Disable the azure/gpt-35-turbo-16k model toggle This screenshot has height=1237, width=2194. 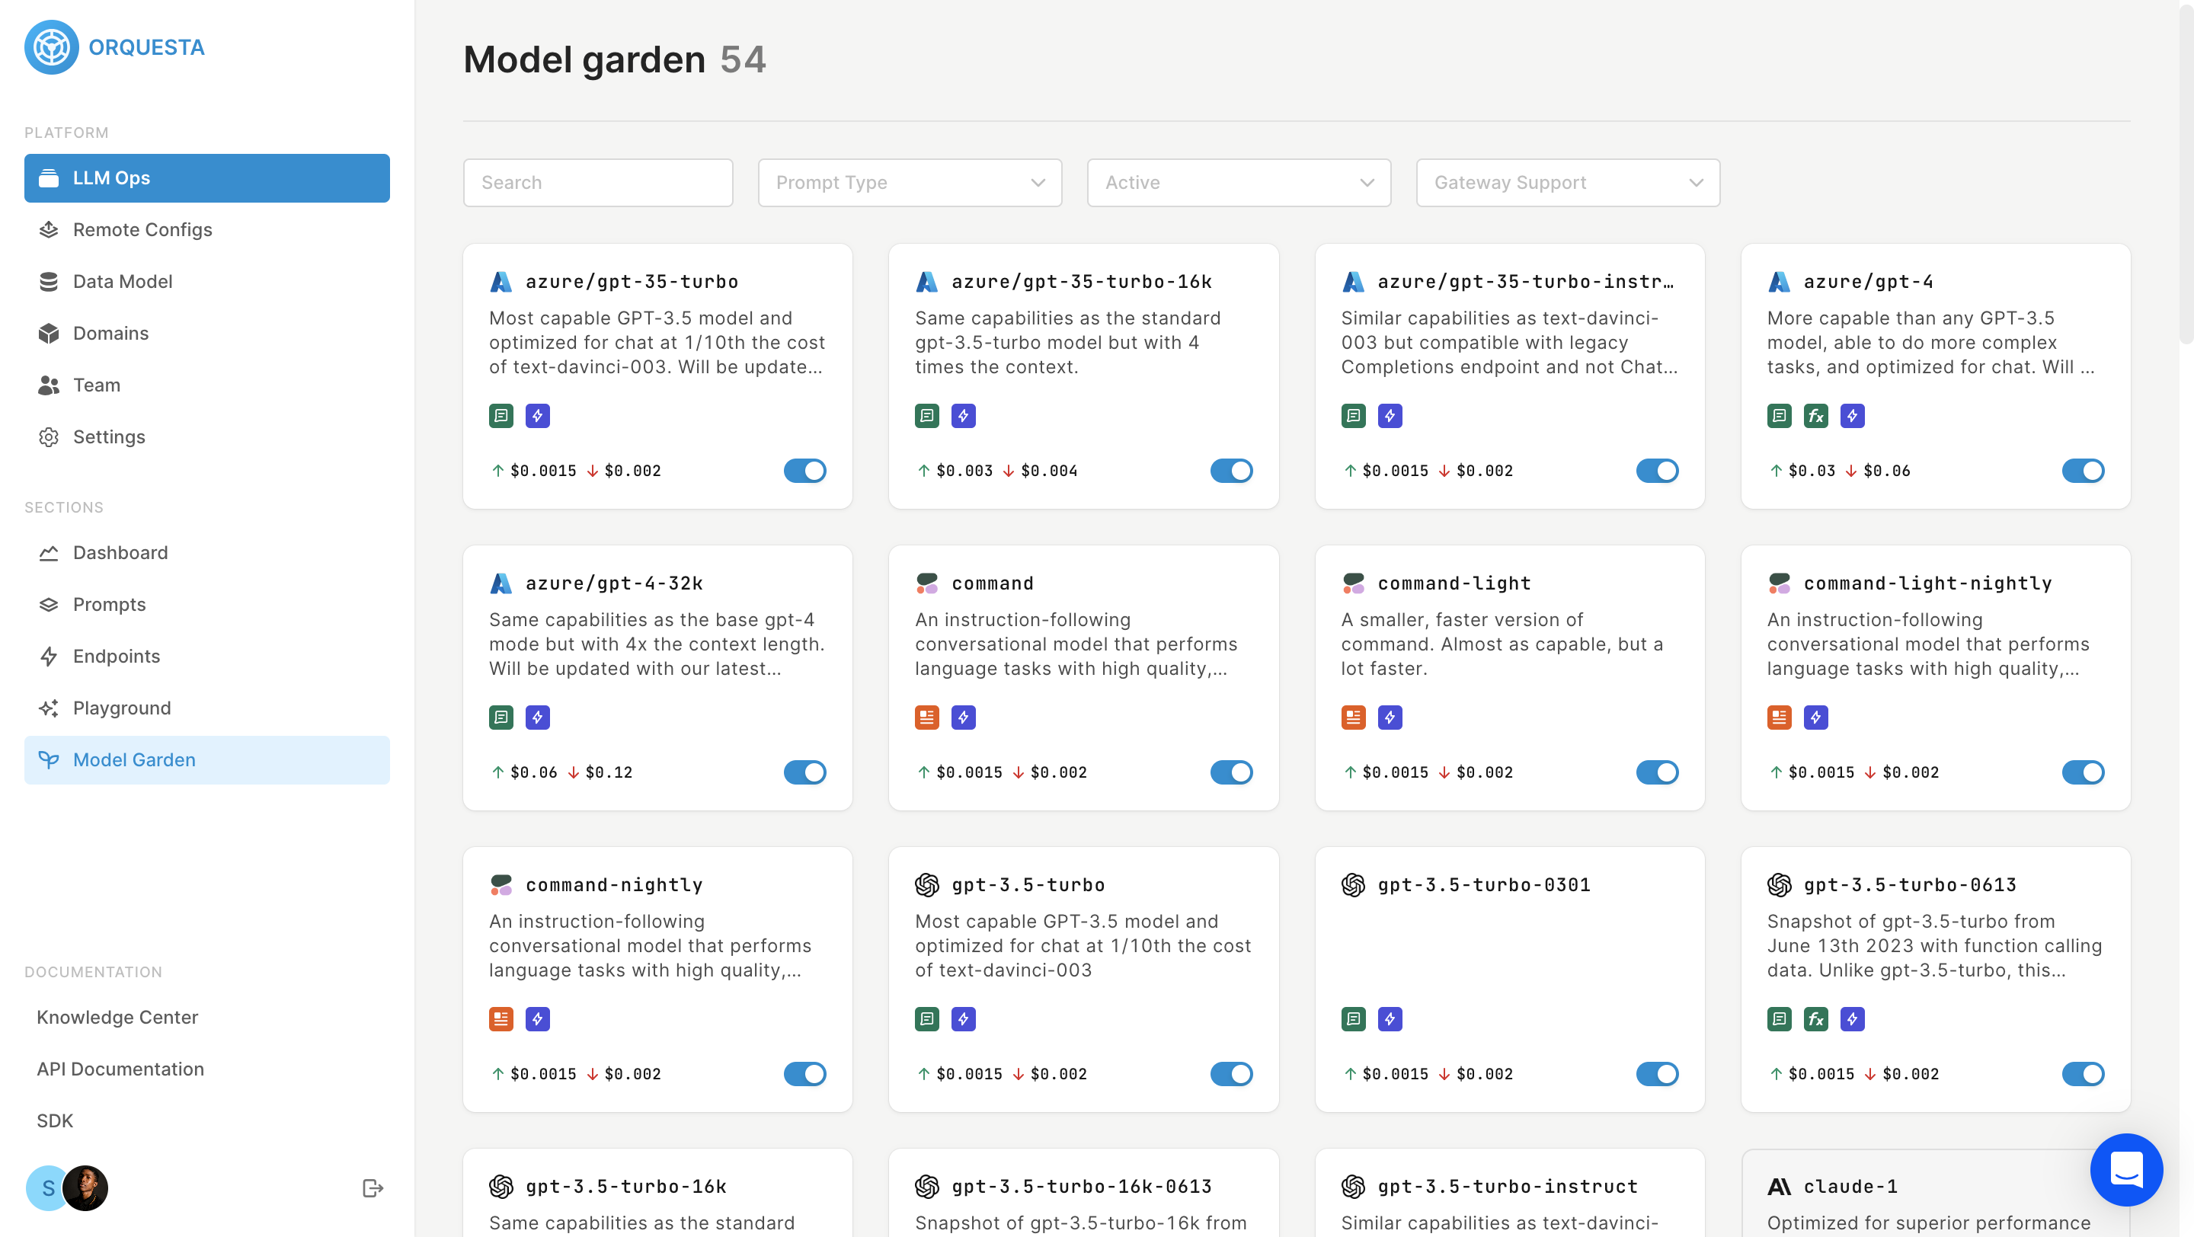(x=1231, y=471)
